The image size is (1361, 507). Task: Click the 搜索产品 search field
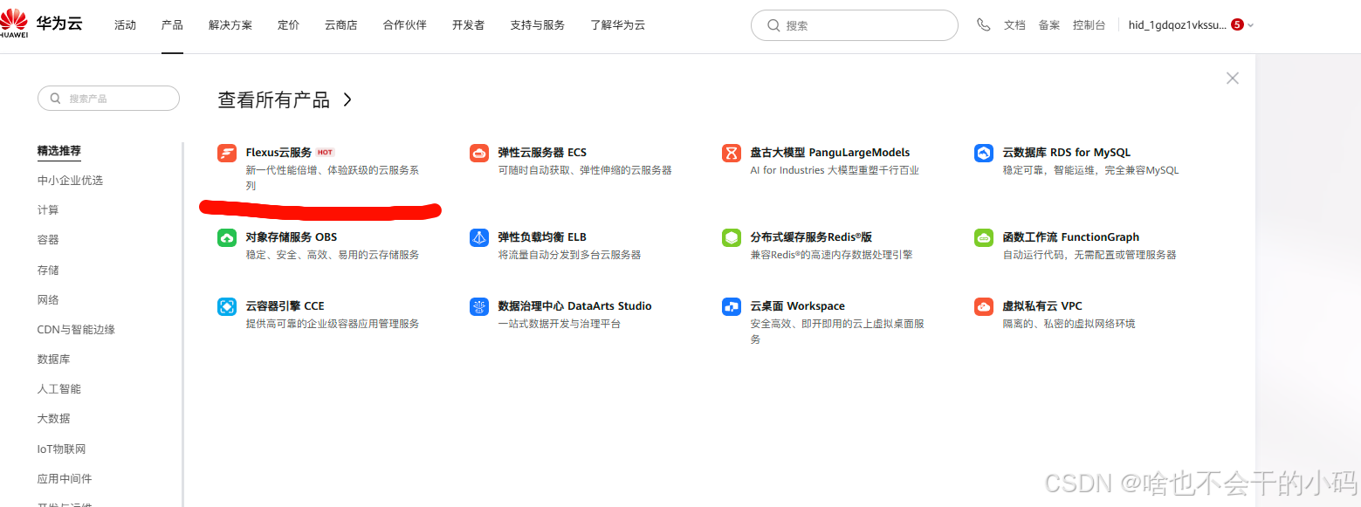point(108,99)
